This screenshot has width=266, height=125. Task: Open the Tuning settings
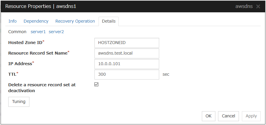coord(19,102)
